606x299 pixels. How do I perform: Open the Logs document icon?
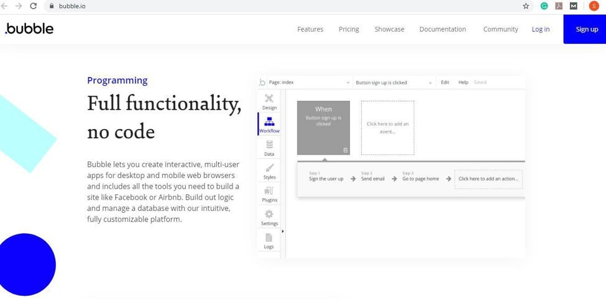click(x=269, y=237)
